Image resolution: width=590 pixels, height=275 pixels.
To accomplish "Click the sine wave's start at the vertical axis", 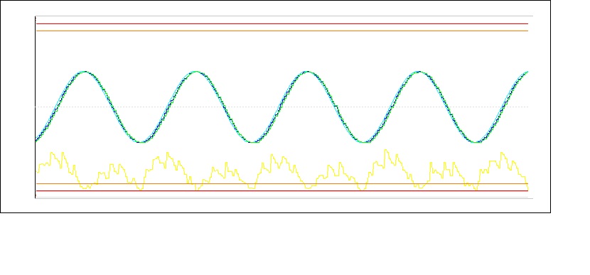I will [x=37, y=140].
